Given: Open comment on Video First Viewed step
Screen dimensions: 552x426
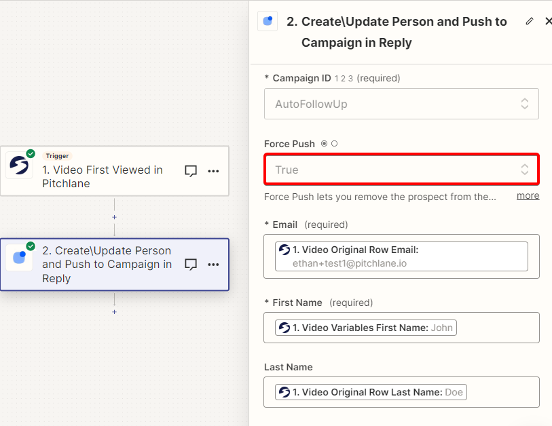Looking at the screenshot, I should [191, 171].
